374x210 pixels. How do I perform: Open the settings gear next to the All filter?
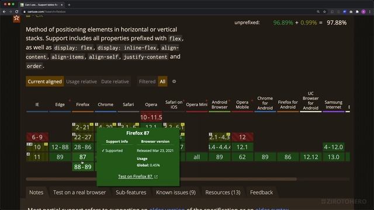[174, 82]
